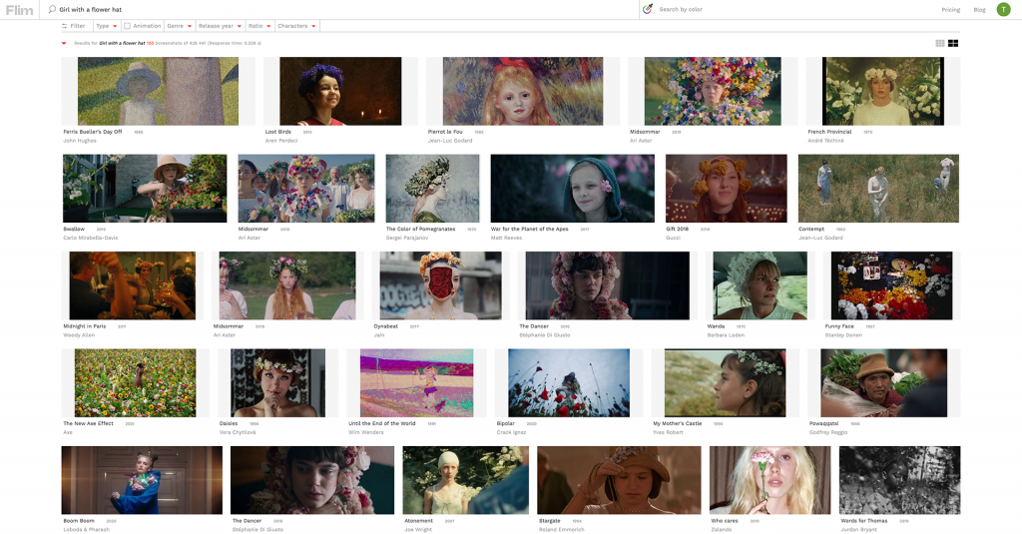The width and height of the screenshot is (1022, 534).
Task: Open the Blog link
Action: click(x=979, y=10)
